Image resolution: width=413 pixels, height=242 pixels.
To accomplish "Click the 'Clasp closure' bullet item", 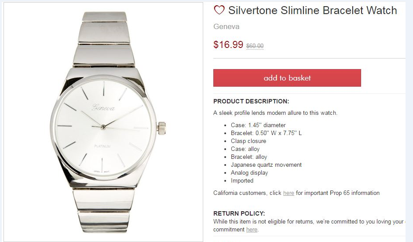I will (249, 141).
